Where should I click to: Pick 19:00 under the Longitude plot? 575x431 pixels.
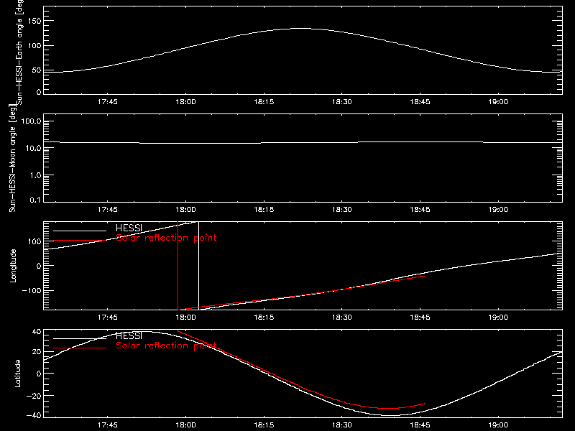(498, 318)
